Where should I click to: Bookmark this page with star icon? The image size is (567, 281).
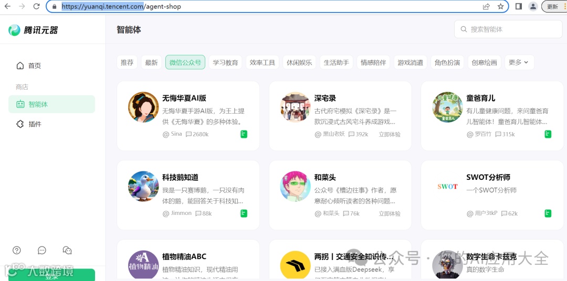(x=500, y=6)
